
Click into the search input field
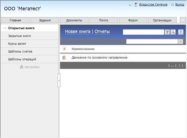pos(143,32)
